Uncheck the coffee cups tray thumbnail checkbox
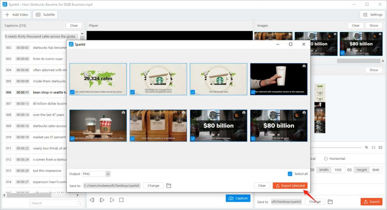The image size is (387, 210). (72, 139)
